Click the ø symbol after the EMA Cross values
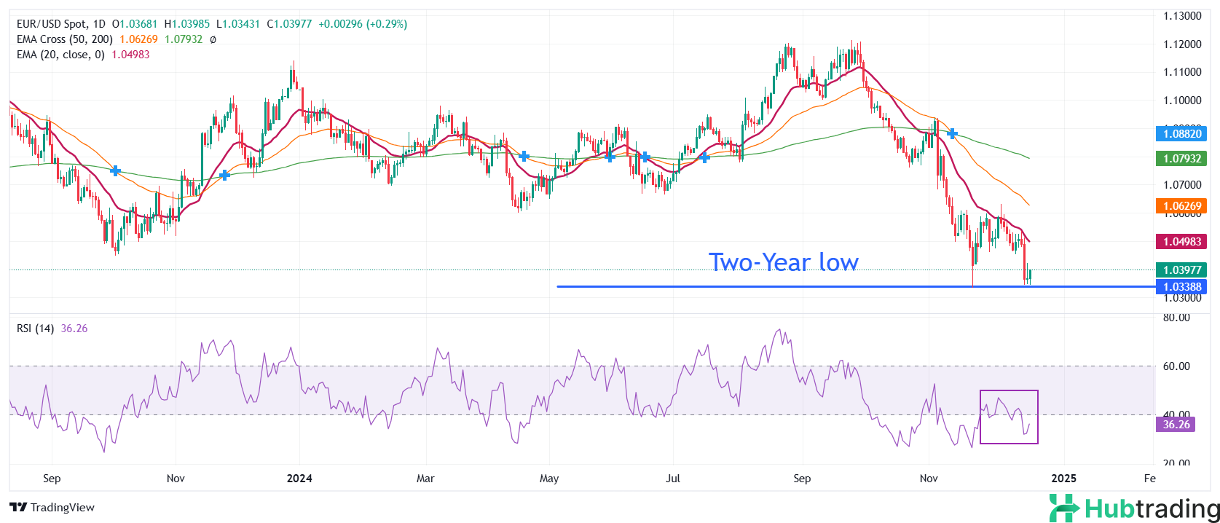This screenshot has height=523, width=1220. 213,39
